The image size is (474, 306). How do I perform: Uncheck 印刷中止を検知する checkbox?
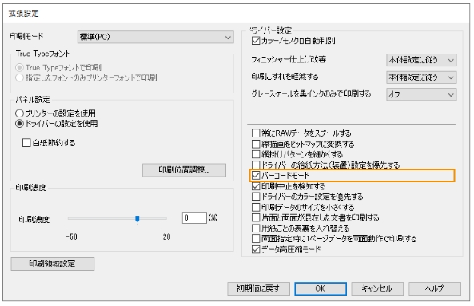256,186
